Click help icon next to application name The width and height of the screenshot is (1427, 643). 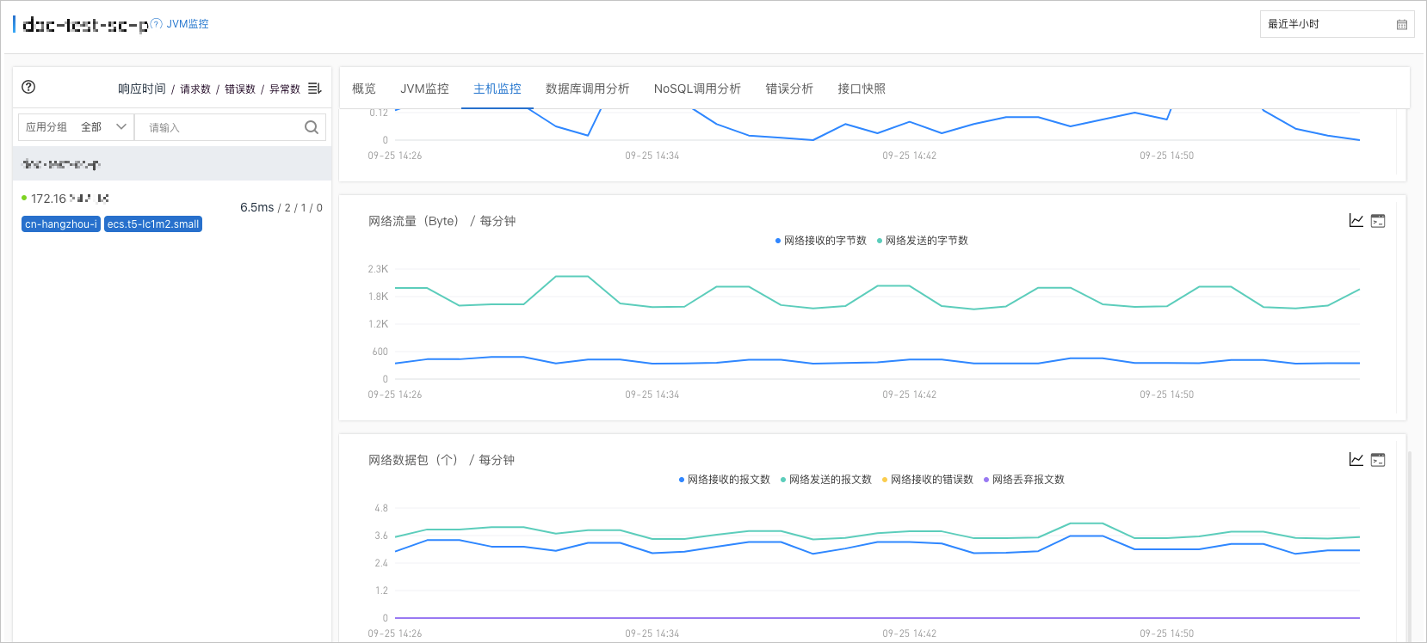pos(156,24)
